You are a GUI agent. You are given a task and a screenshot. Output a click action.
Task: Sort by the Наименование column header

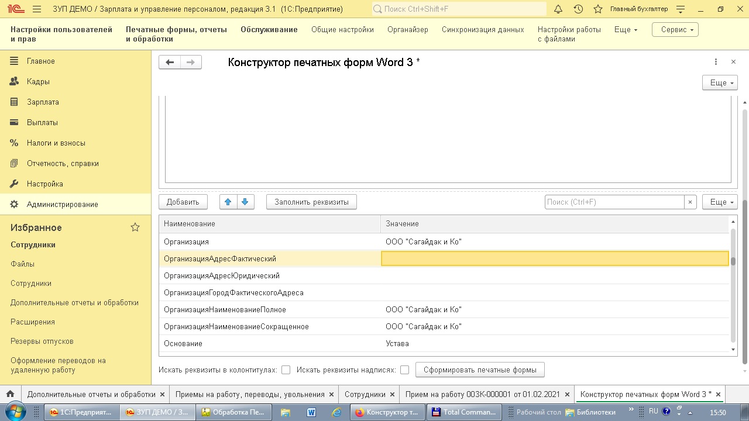(269, 223)
